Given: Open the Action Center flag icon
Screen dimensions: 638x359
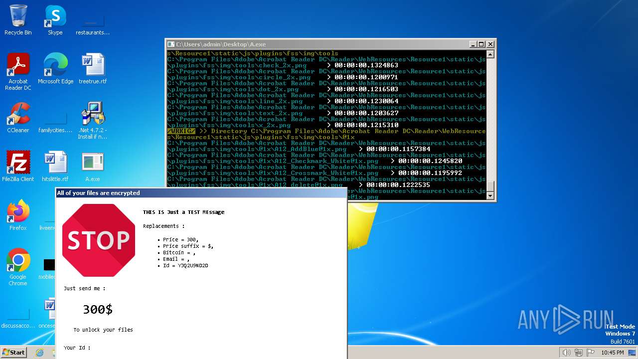Looking at the screenshot, I should pos(591,353).
